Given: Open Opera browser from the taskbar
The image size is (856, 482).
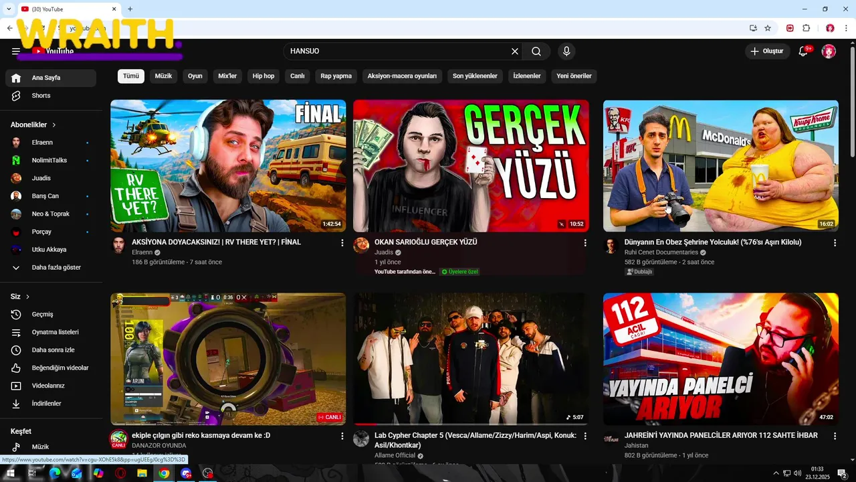Looking at the screenshot, I should click(x=120, y=473).
